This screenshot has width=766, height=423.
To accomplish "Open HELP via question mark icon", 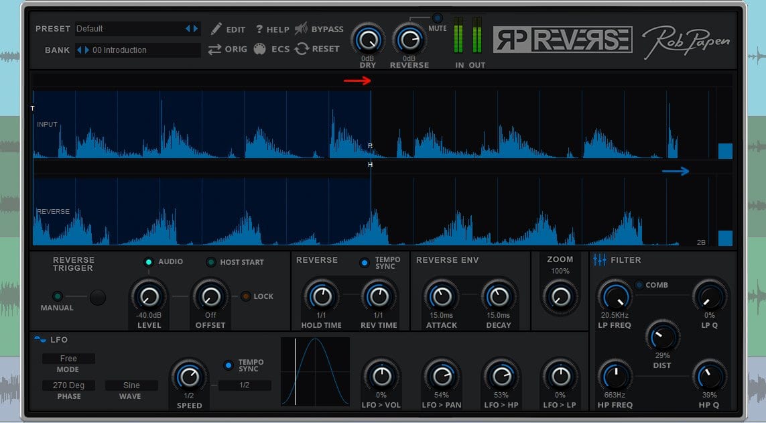I will [x=259, y=29].
